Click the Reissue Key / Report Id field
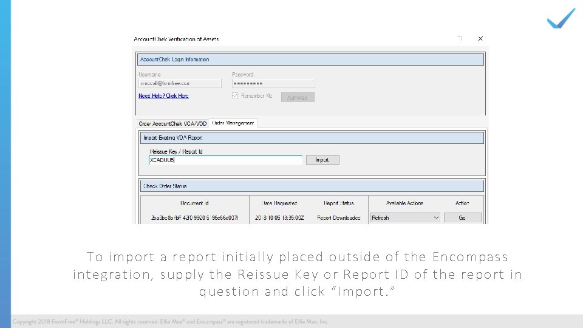This screenshot has height=328, width=583. click(225, 160)
